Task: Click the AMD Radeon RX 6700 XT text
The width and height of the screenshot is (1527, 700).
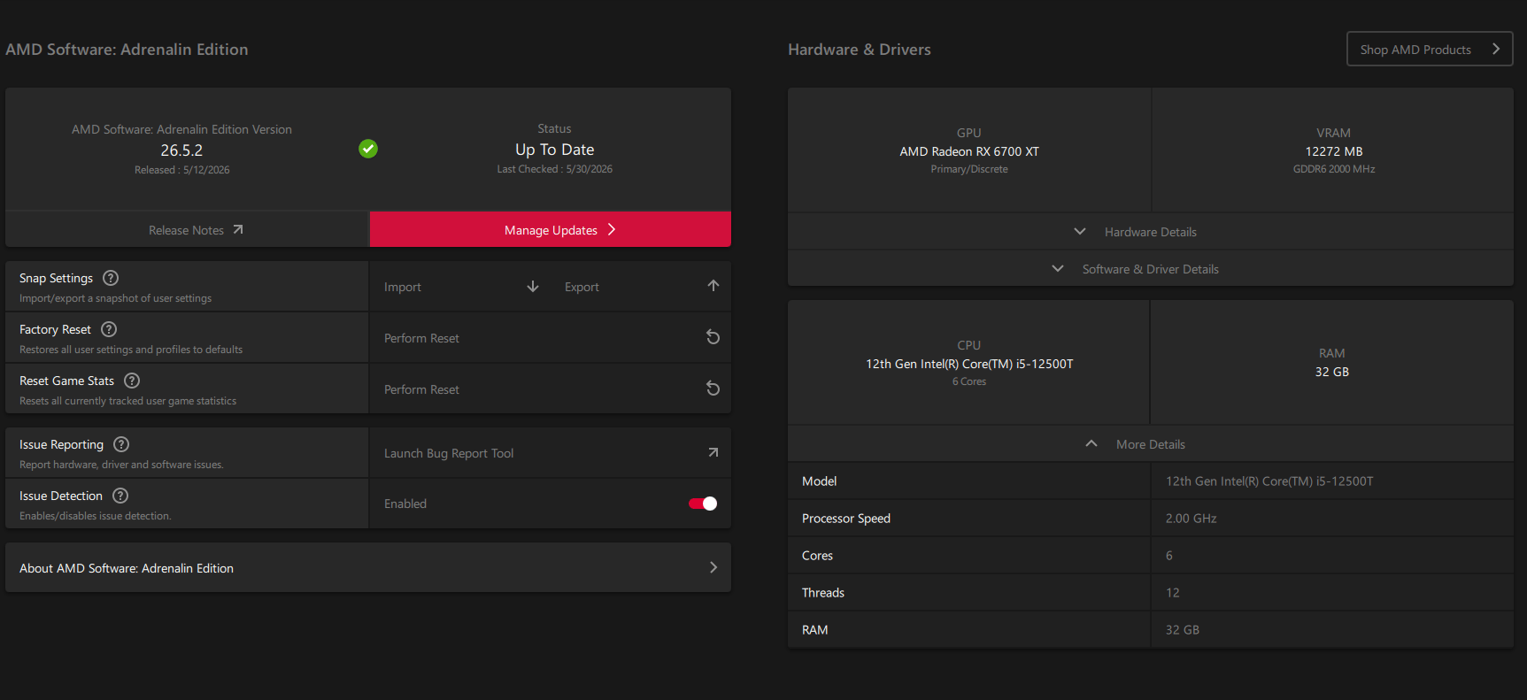Action: [969, 151]
